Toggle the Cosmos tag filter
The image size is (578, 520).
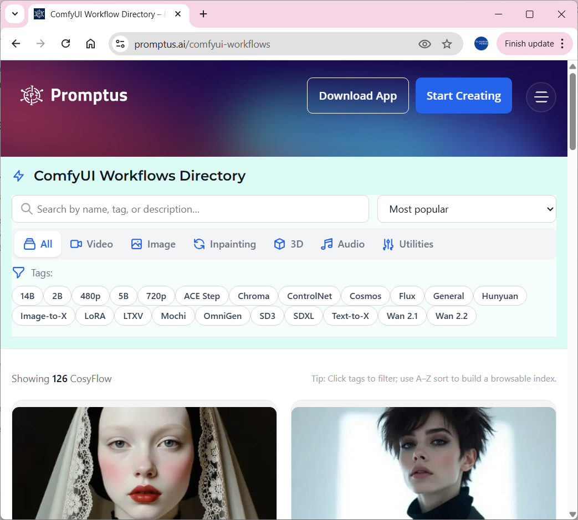coord(365,296)
